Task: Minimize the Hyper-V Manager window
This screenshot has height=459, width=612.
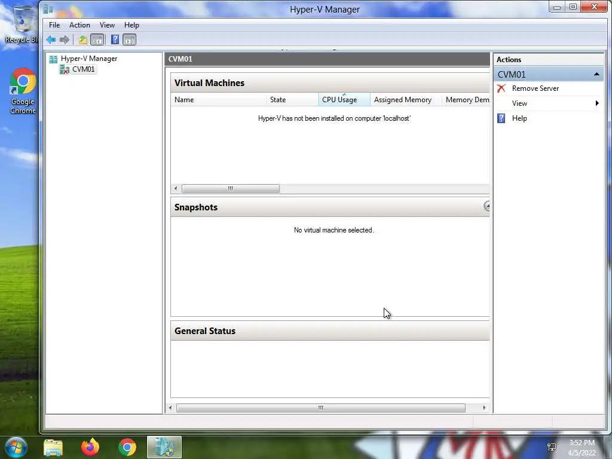Action: (x=557, y=7)
